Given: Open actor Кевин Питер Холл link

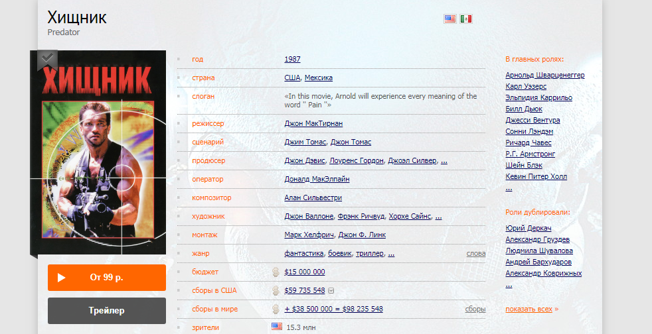Looking at the screenshot, I should [x=536, y=176].
